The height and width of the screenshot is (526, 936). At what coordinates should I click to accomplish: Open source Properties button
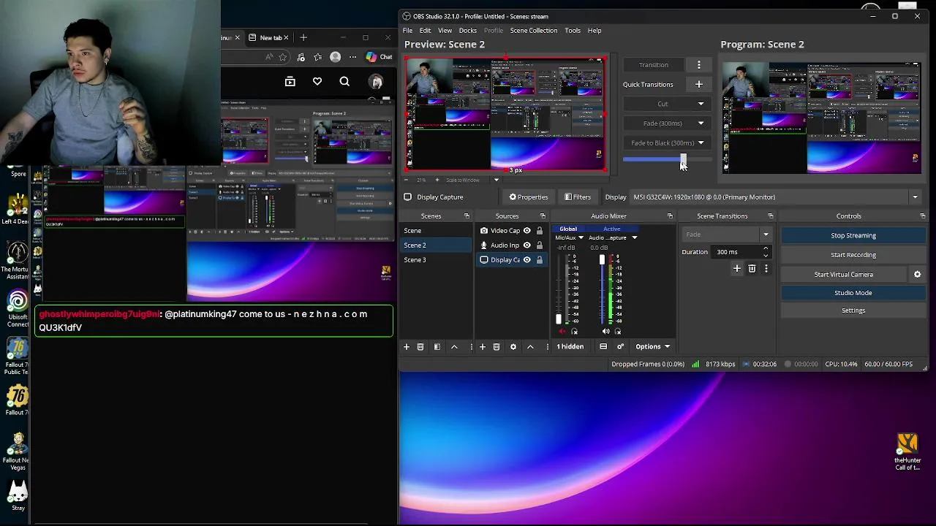click(529, 197)
